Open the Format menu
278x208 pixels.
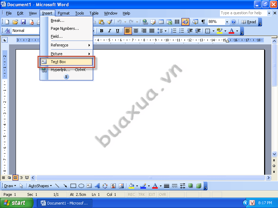pos(64,13)
